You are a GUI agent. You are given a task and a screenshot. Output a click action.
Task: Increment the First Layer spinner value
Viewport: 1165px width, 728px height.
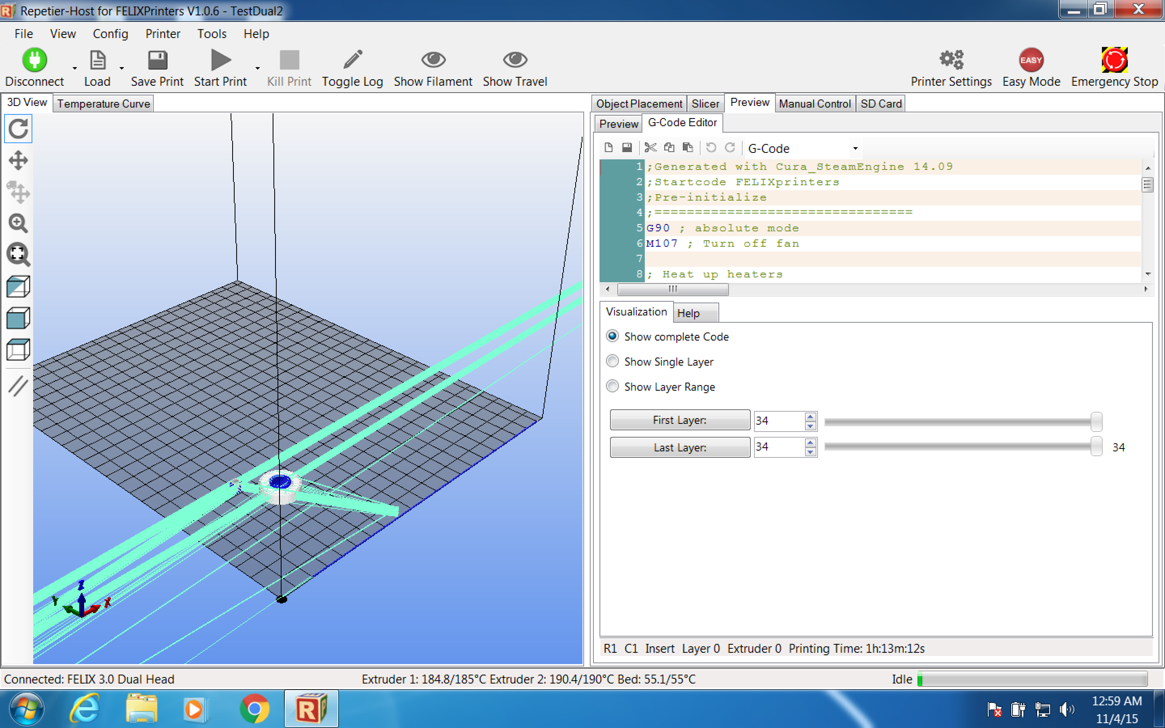pos(810,417)
